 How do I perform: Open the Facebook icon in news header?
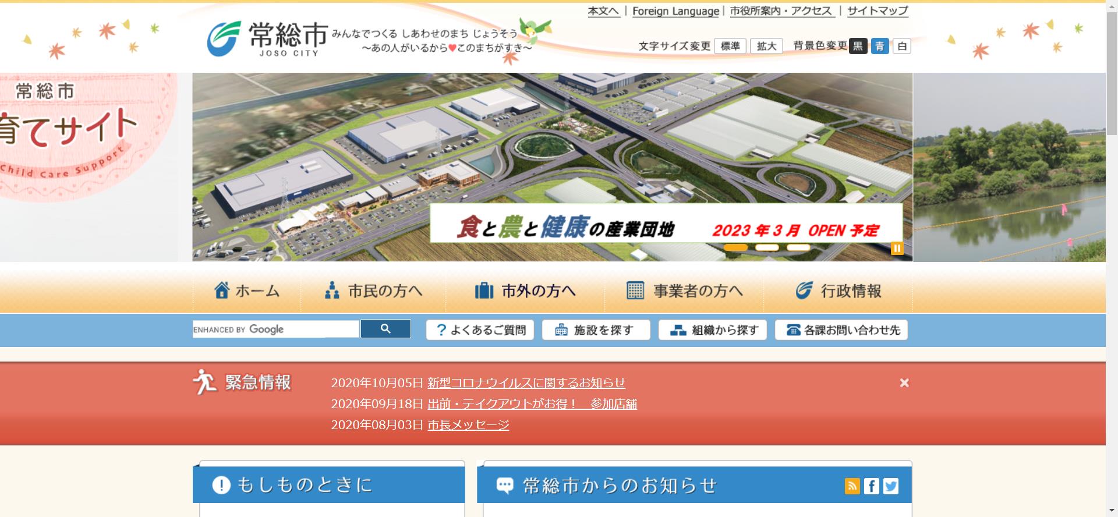871,486
